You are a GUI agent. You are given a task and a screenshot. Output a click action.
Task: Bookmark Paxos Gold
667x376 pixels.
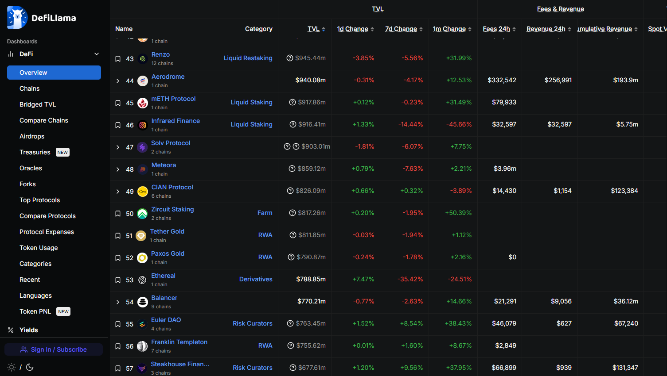point(118,258)
